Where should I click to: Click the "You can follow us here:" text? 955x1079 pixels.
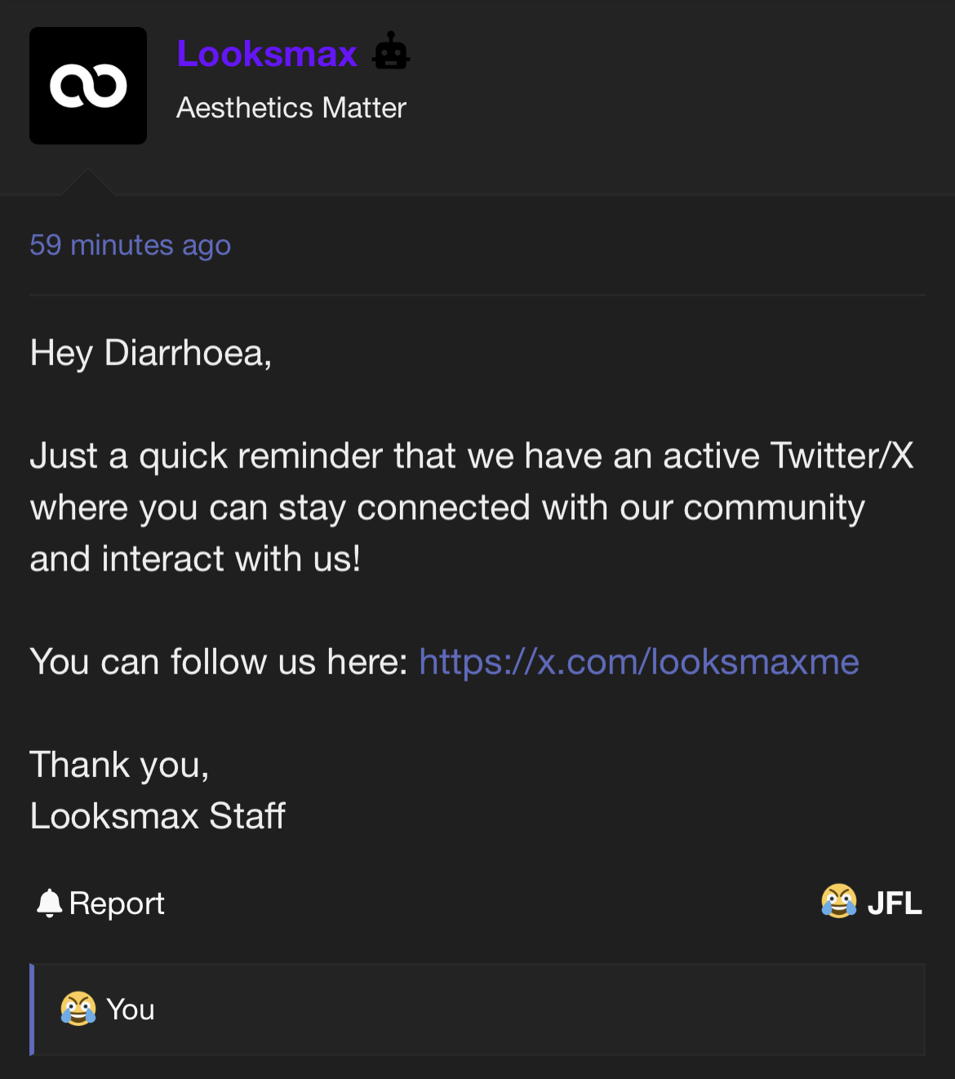tap(219, 662)
